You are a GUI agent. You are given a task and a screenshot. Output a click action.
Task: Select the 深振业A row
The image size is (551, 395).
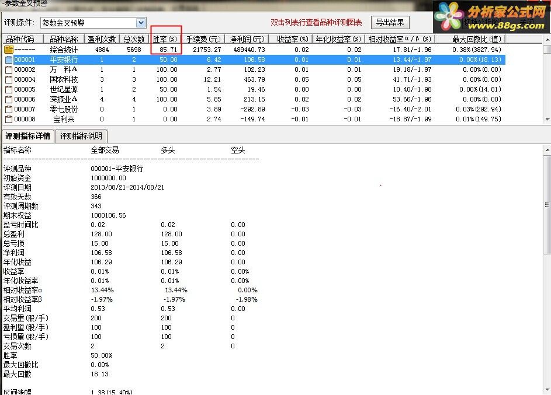254,99
